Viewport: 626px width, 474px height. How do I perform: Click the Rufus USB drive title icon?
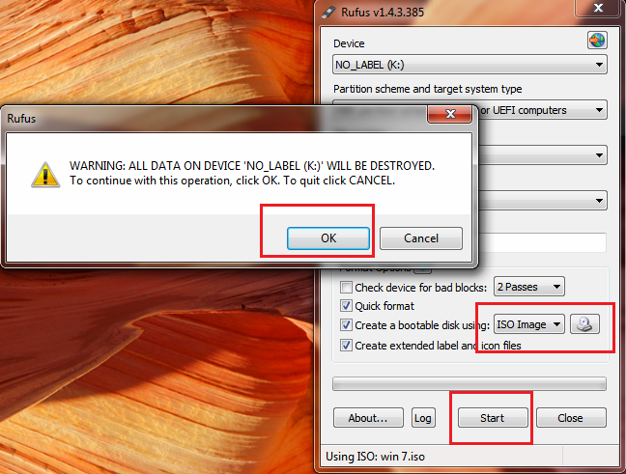tap(328, 12)
